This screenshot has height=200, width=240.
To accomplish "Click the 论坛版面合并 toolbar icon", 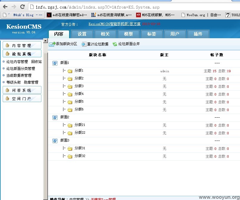I will click(x=115, y=44).
